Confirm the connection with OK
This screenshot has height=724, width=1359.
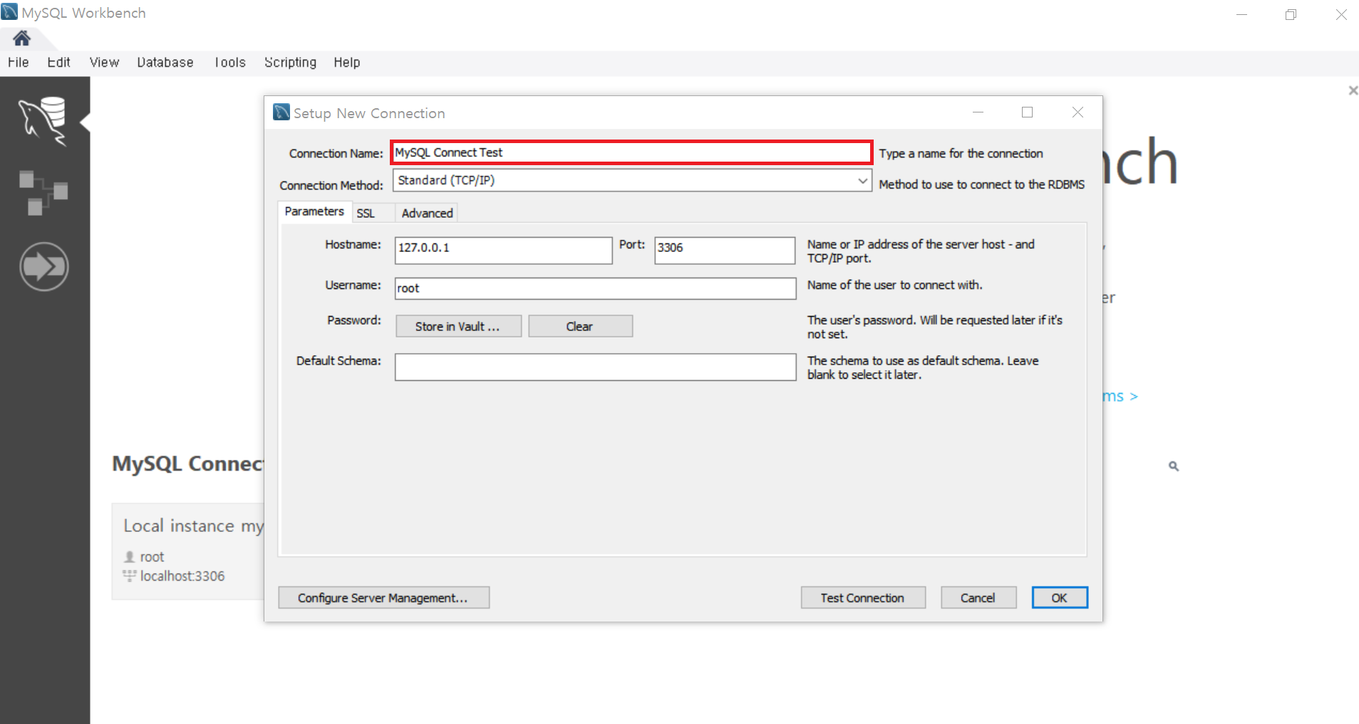1060,598
